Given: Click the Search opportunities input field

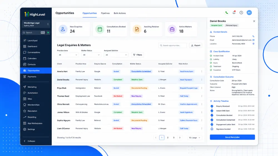Looking at the screenshot, I should (x=172, y=45).
